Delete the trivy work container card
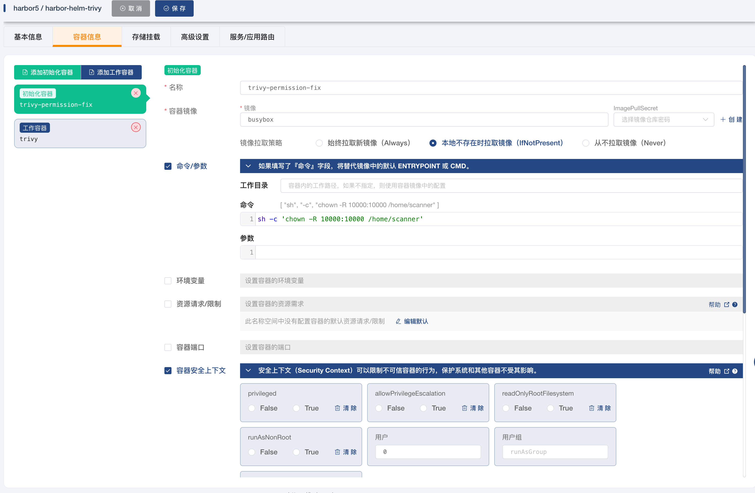The image size is (755, 493). pyautogui.click(x=136, y=127)
